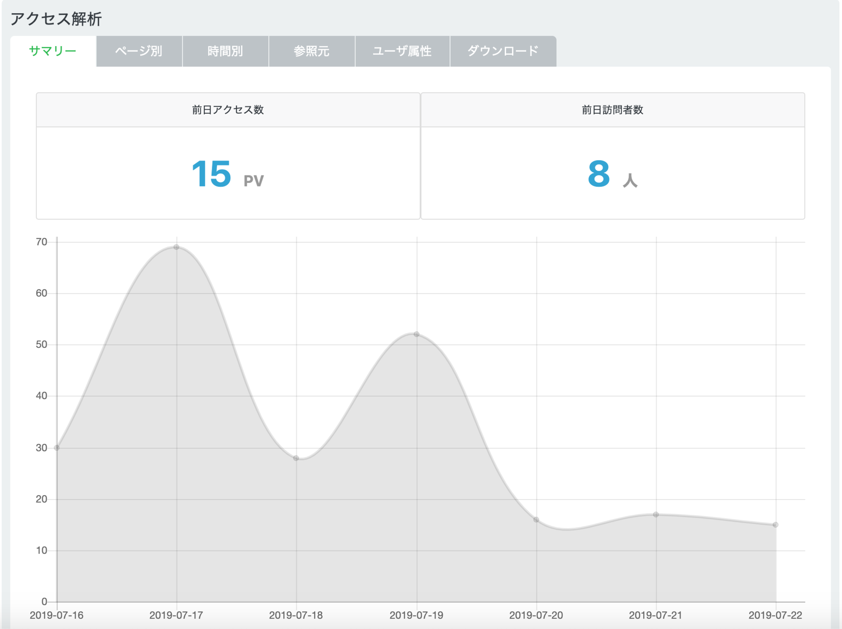The image size is (842, 629).
Task: Go to the ダウンロード tab
Action: point(503,51)
